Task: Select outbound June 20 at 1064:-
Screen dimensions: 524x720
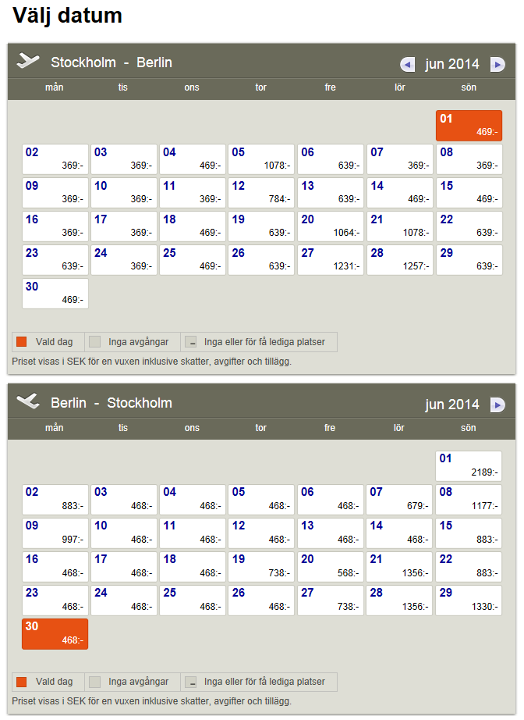Action: click(331, 226)
